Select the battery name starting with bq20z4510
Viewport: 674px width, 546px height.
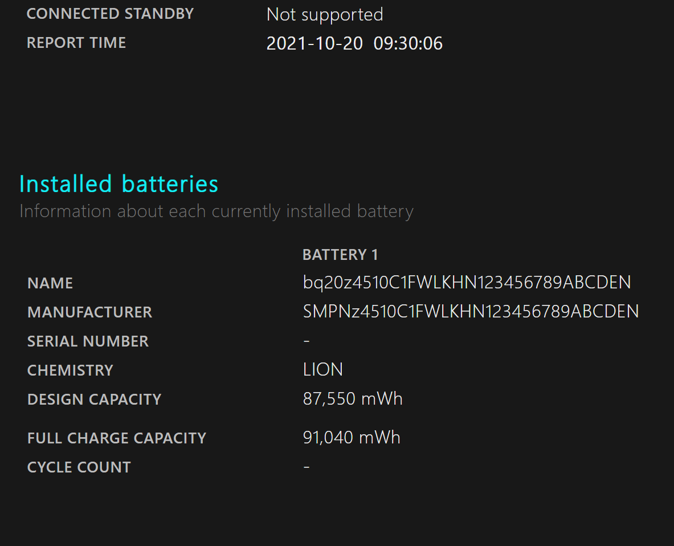pos(467,283)
